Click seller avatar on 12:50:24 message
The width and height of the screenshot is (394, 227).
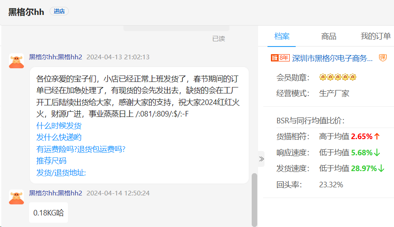17,197
